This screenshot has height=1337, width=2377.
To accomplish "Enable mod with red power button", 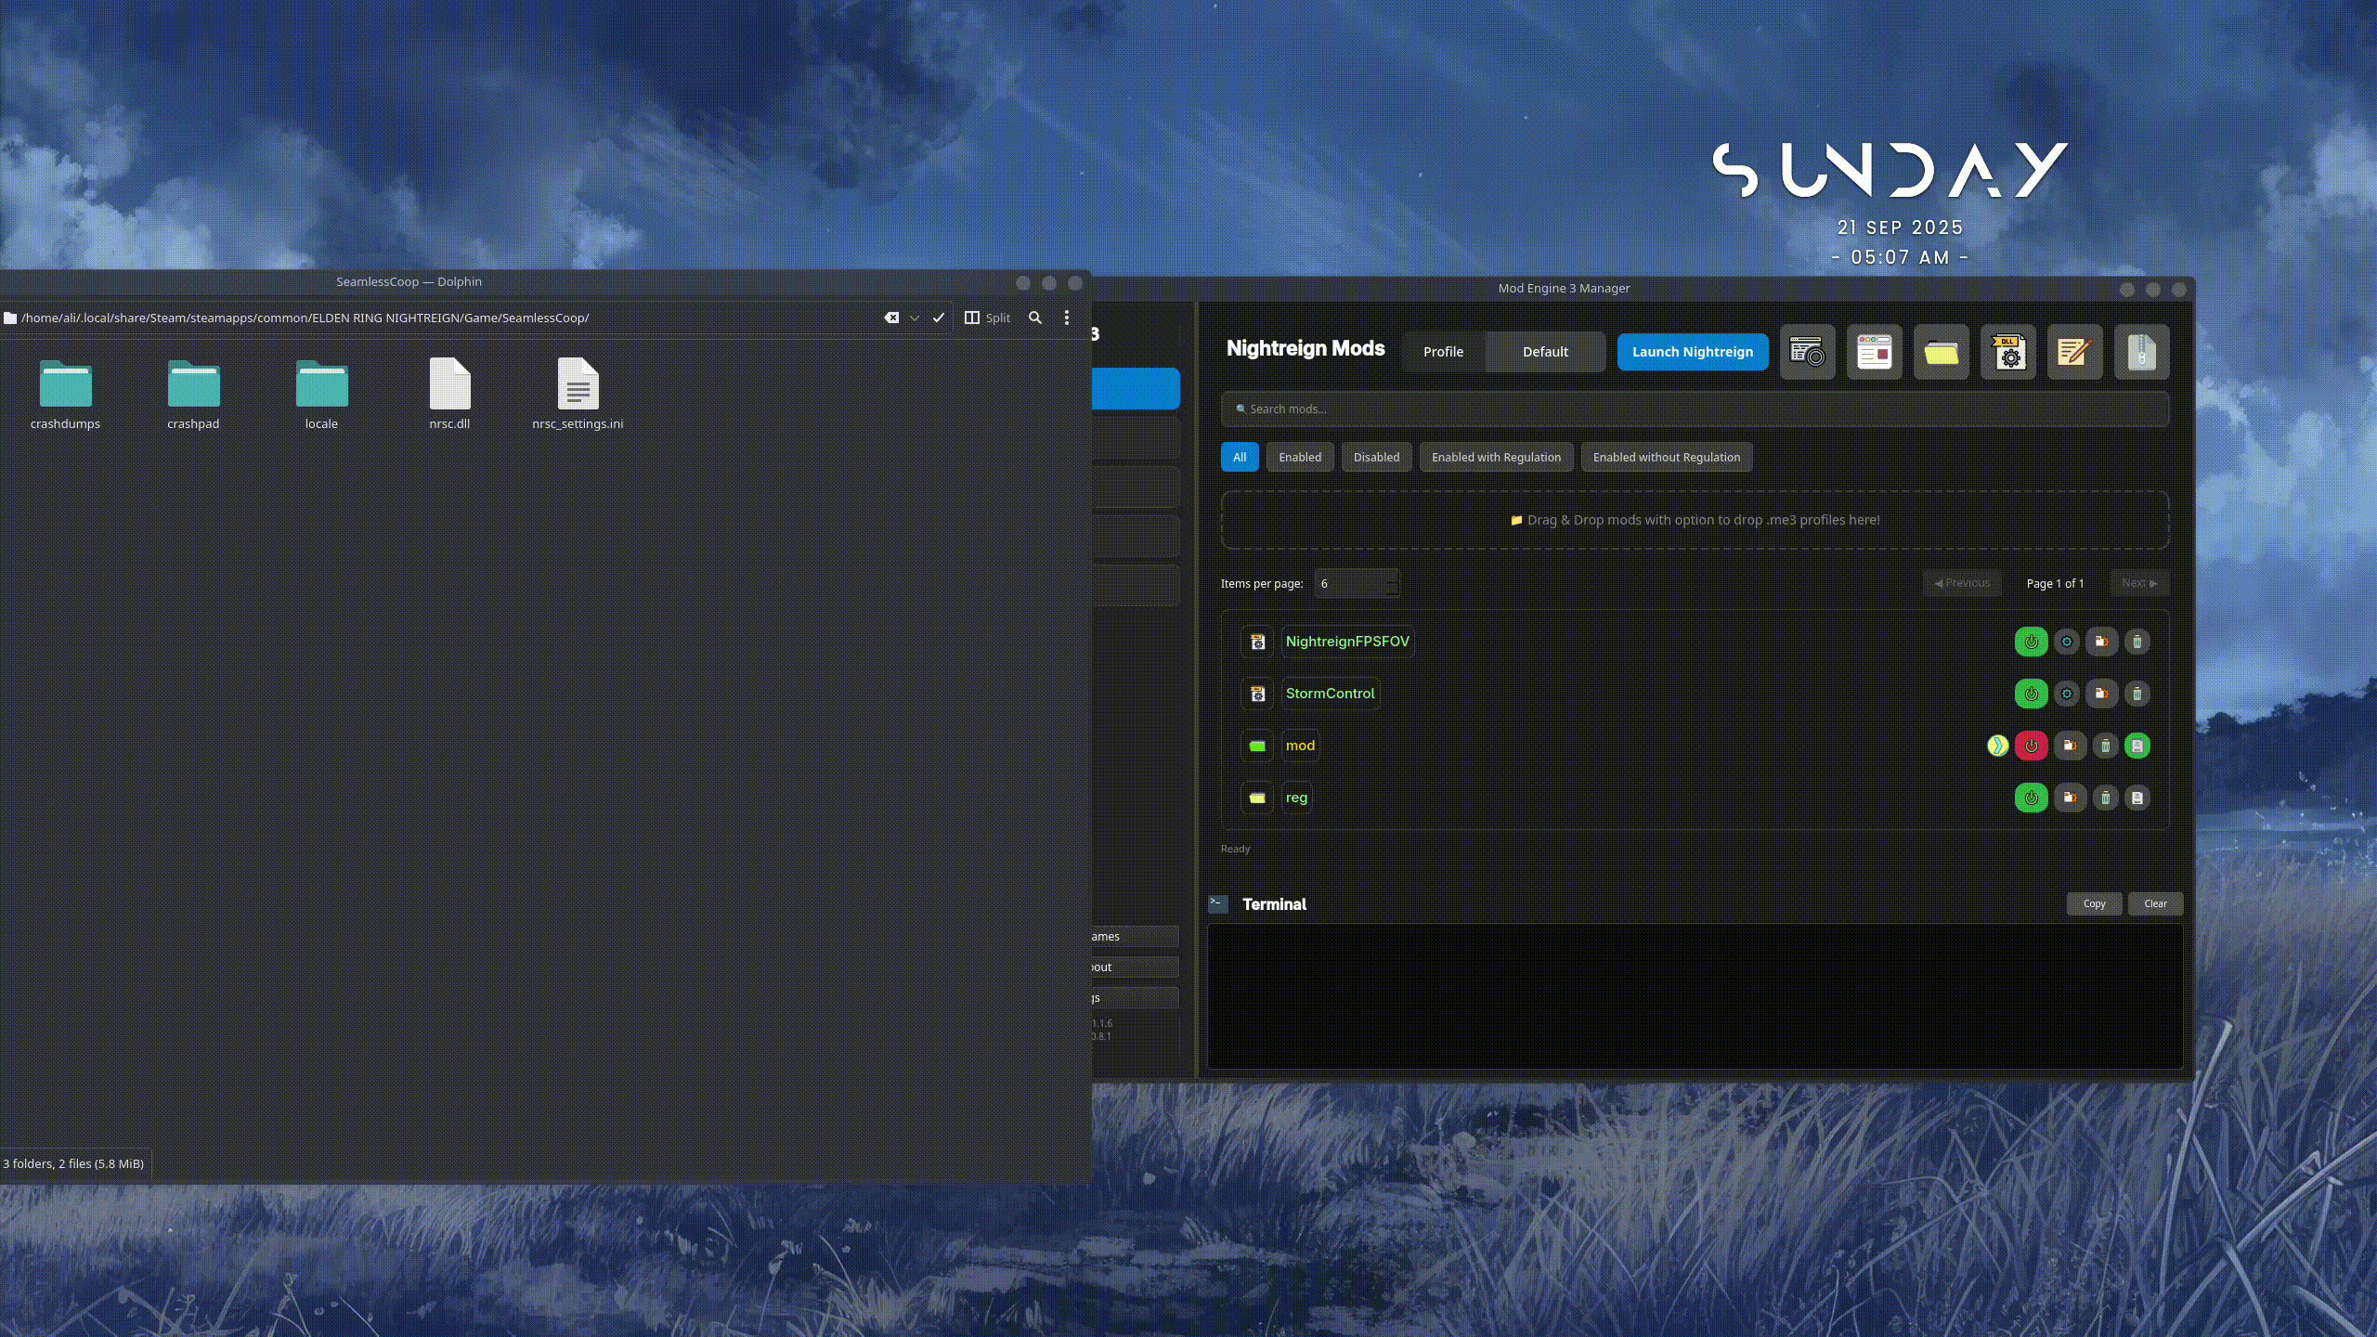I will click(x=2031, y=746).
